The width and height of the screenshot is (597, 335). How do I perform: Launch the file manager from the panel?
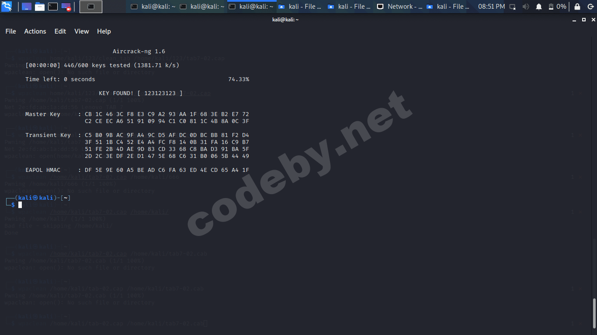tap(26, 7)
